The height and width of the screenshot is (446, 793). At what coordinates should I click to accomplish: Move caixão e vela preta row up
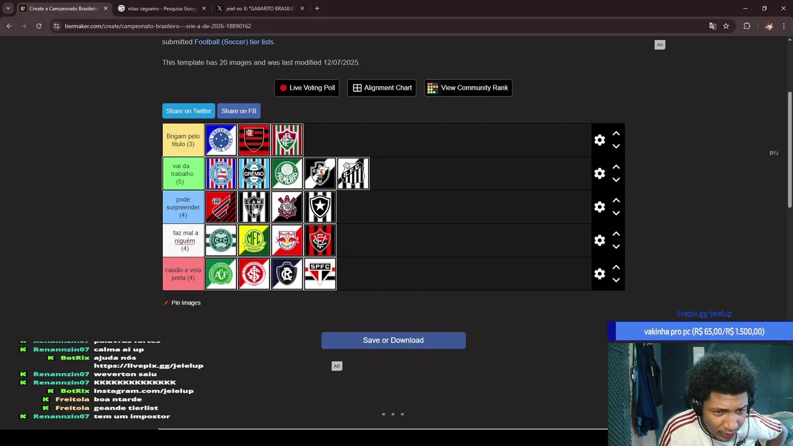616,267
